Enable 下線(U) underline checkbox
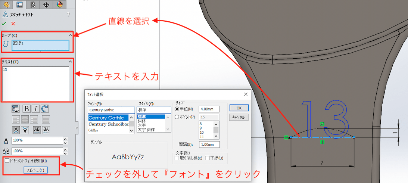 click(207, 158)
